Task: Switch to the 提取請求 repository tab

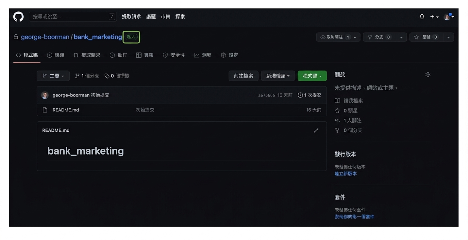Action: 87,55
